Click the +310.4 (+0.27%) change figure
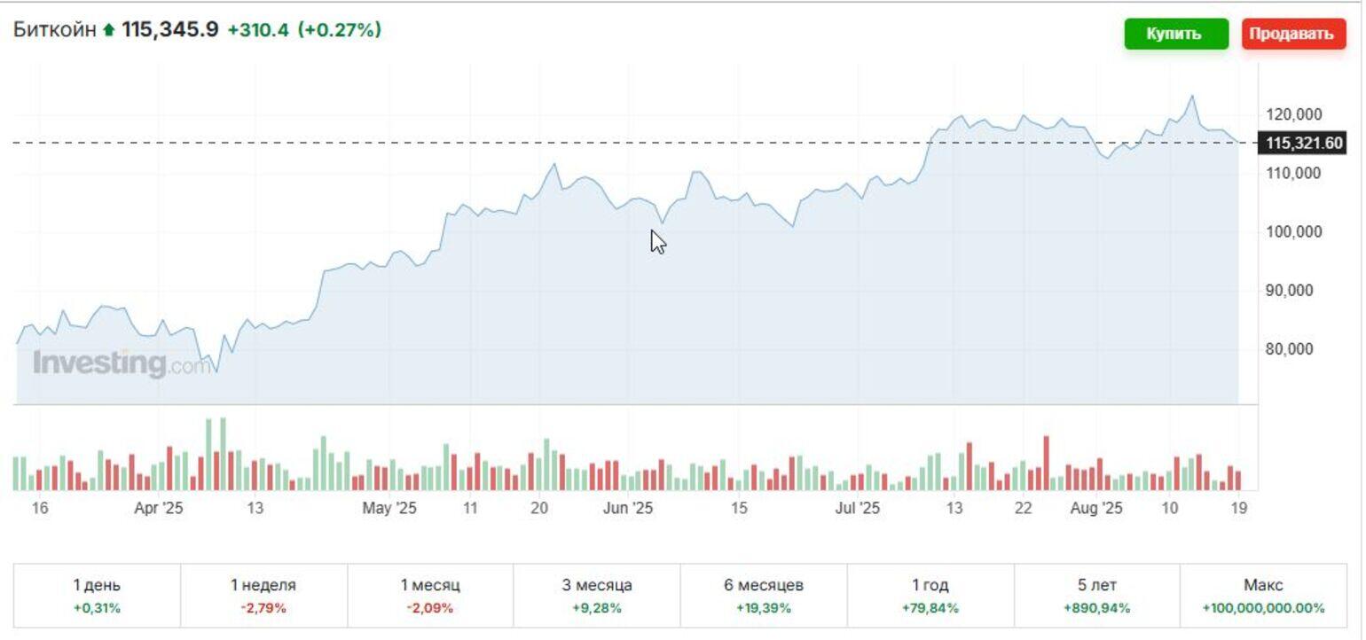This screenshot has width=1366, height=640. (x=304, y=30)
